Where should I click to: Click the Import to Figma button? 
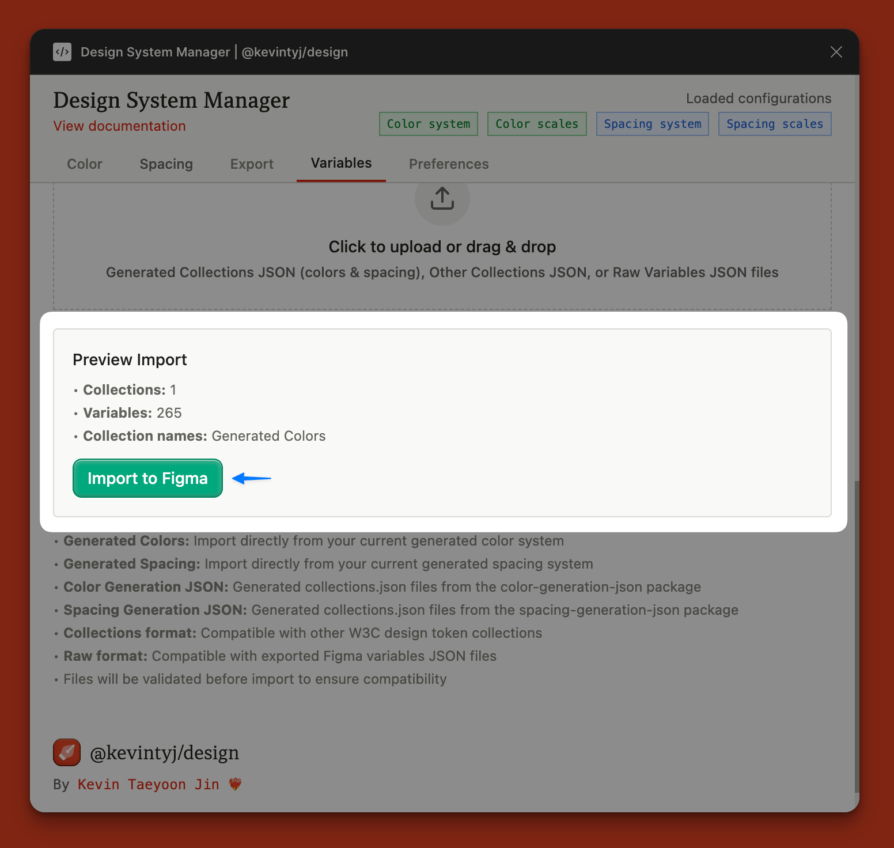pyautogui.click(x=147, y=478)
